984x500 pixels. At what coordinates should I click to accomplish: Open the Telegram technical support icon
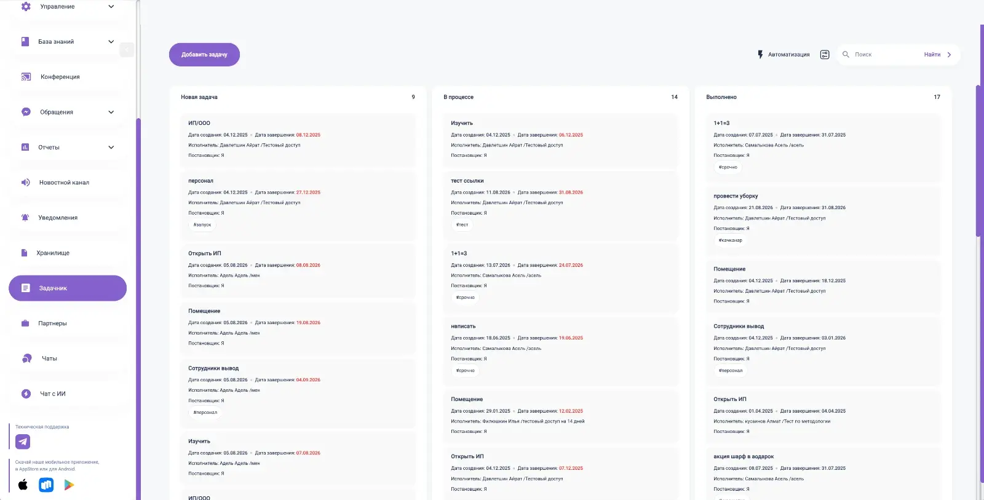pyautogui.click(x=23, y=442)
